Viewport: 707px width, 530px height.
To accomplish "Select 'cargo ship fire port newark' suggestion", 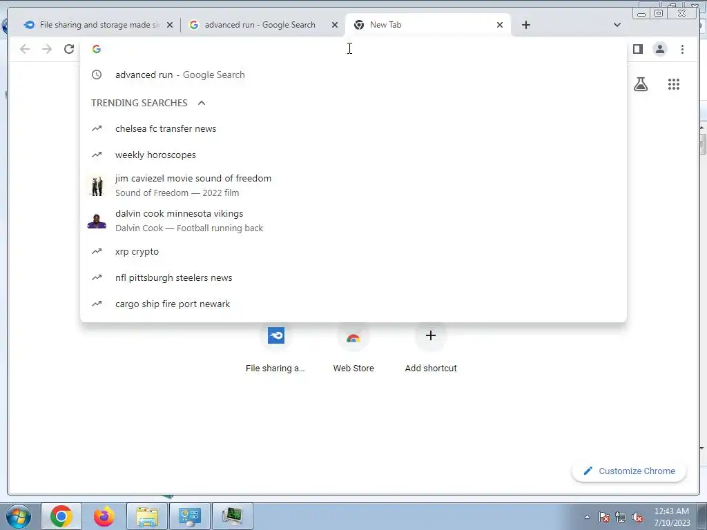I will [353, 304].
